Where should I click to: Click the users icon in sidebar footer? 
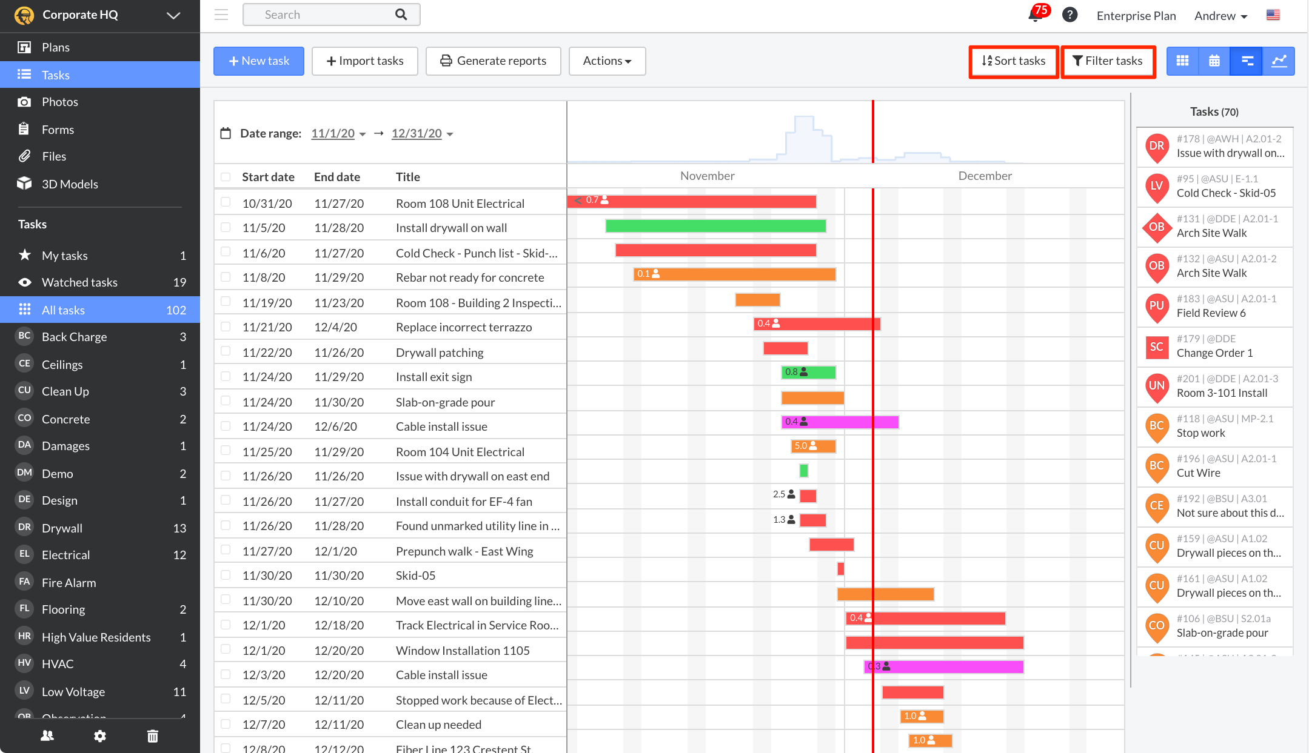(47, 736)
